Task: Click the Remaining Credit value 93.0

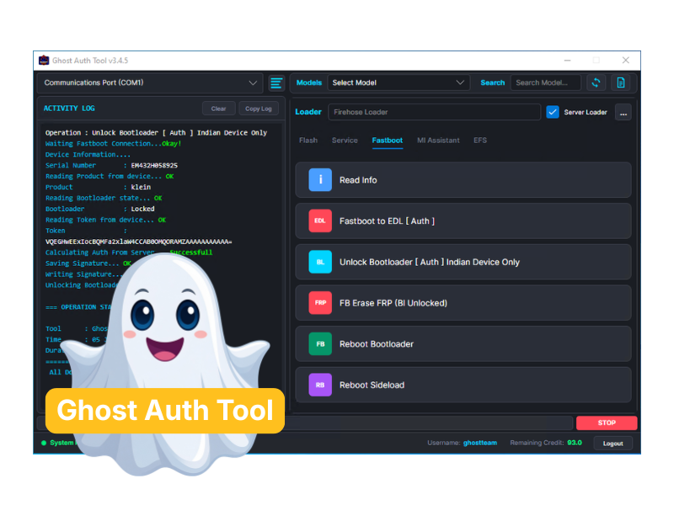Action: click(x=575, y=443)
